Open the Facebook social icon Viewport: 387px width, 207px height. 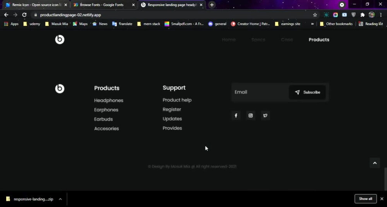click(236, 115)
